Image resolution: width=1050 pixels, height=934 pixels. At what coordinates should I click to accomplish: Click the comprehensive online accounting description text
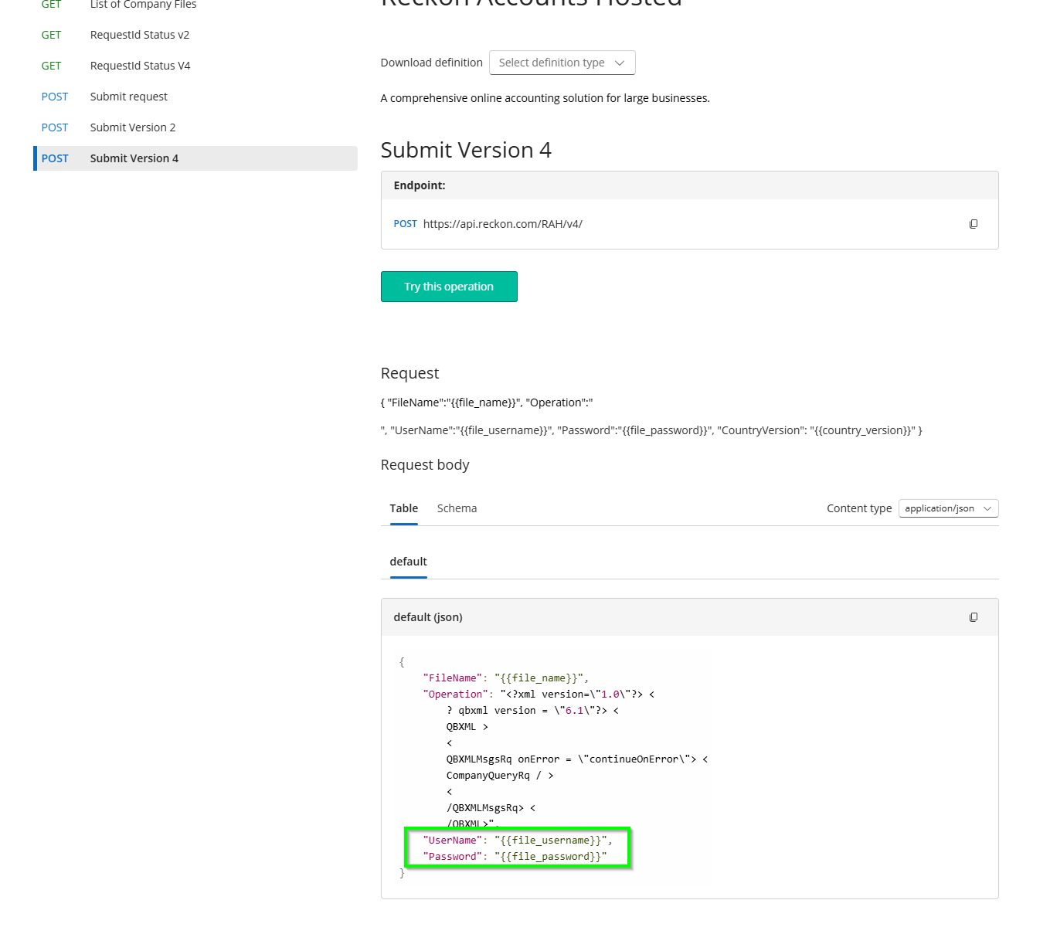545,98
